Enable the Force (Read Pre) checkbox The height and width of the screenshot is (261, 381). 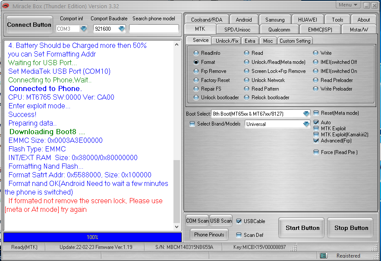pos(316,152)
